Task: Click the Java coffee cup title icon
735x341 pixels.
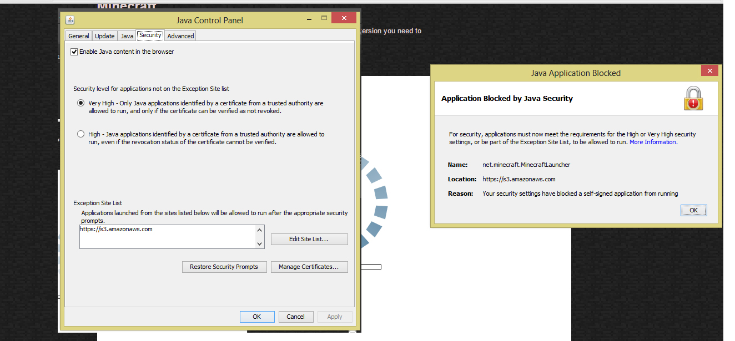Action: click(x=70, y=20)
